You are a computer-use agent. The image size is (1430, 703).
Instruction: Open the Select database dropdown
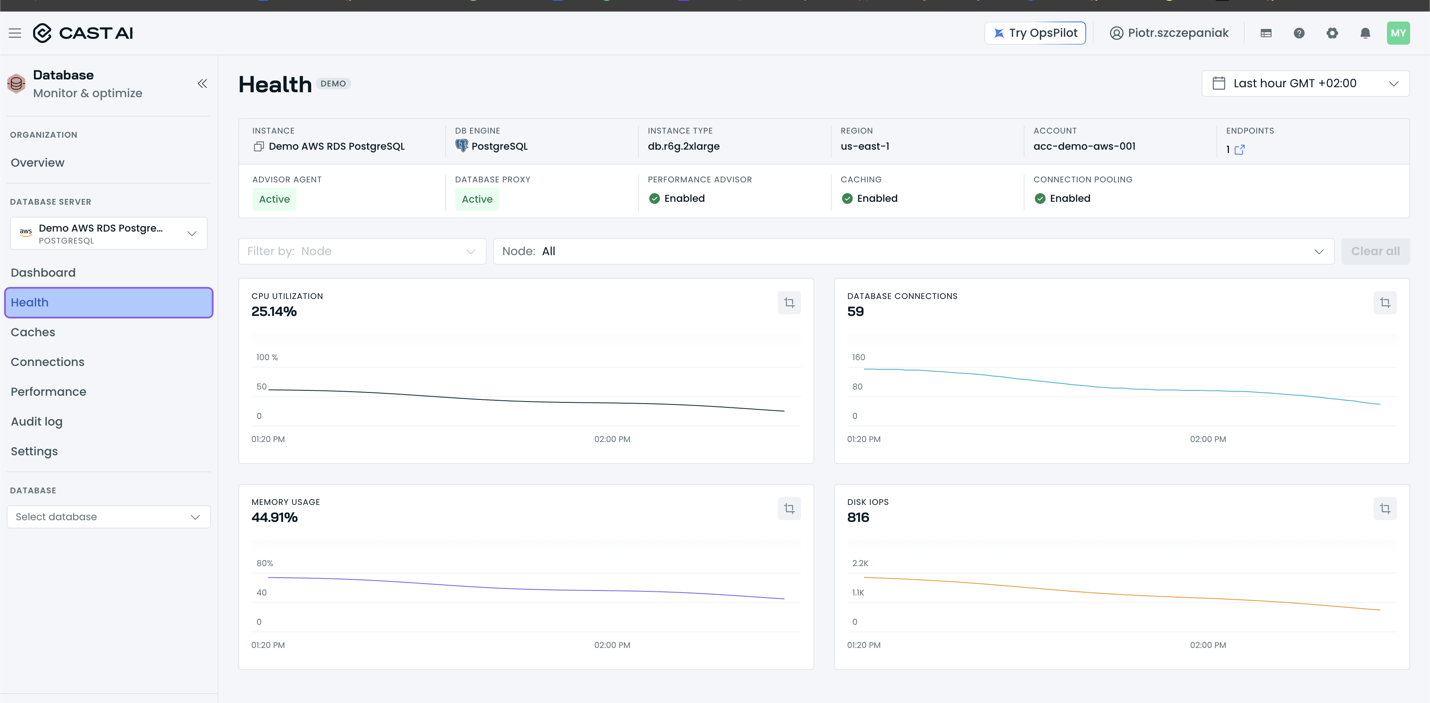tap(109, 517)
